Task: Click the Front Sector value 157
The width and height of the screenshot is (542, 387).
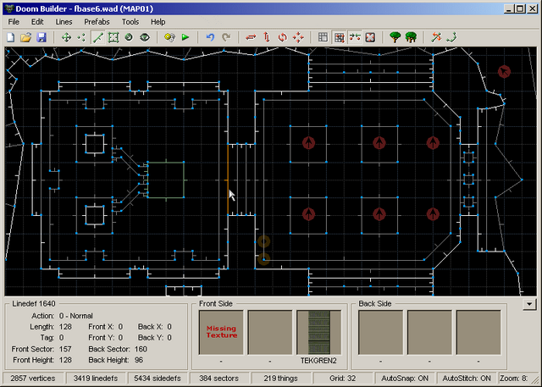Action: coord(65,349)
